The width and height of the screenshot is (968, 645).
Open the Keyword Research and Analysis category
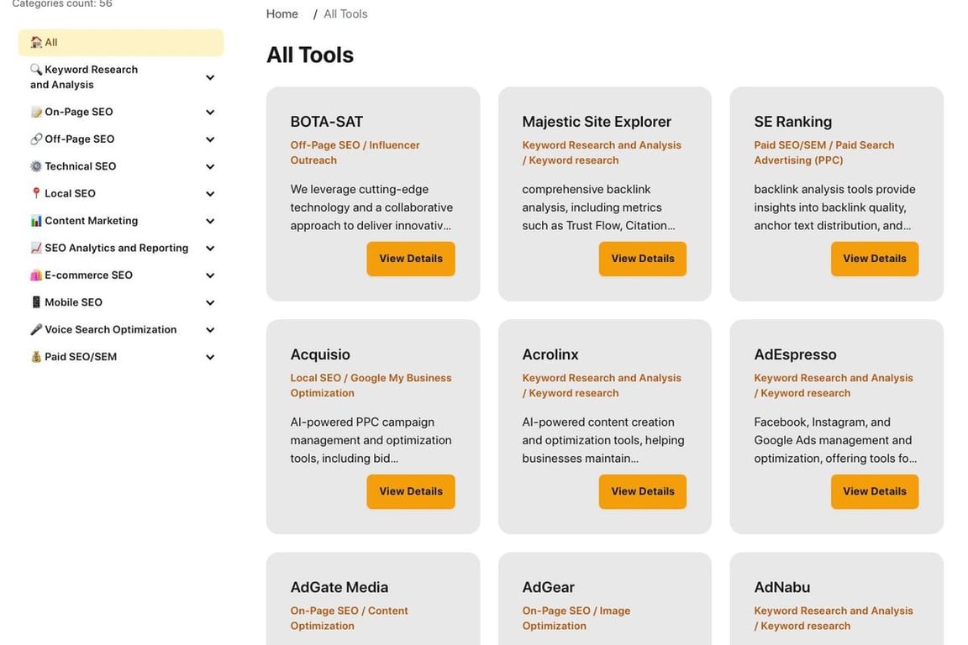[84, 77]
